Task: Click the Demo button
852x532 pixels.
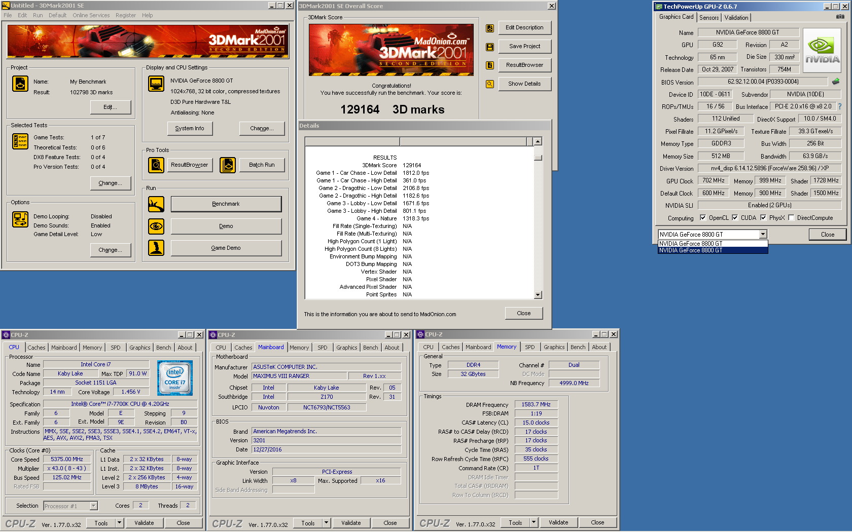Action: pyautogui.click(x=226, y=226)
